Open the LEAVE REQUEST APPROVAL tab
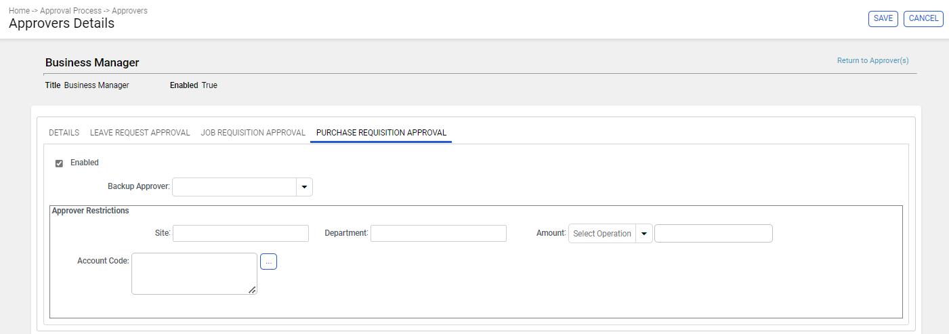 140,133
